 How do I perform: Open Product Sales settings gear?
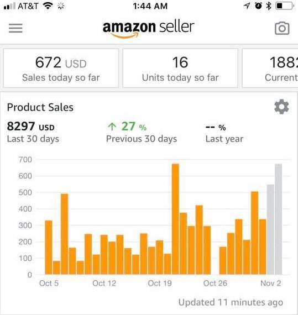282,107
